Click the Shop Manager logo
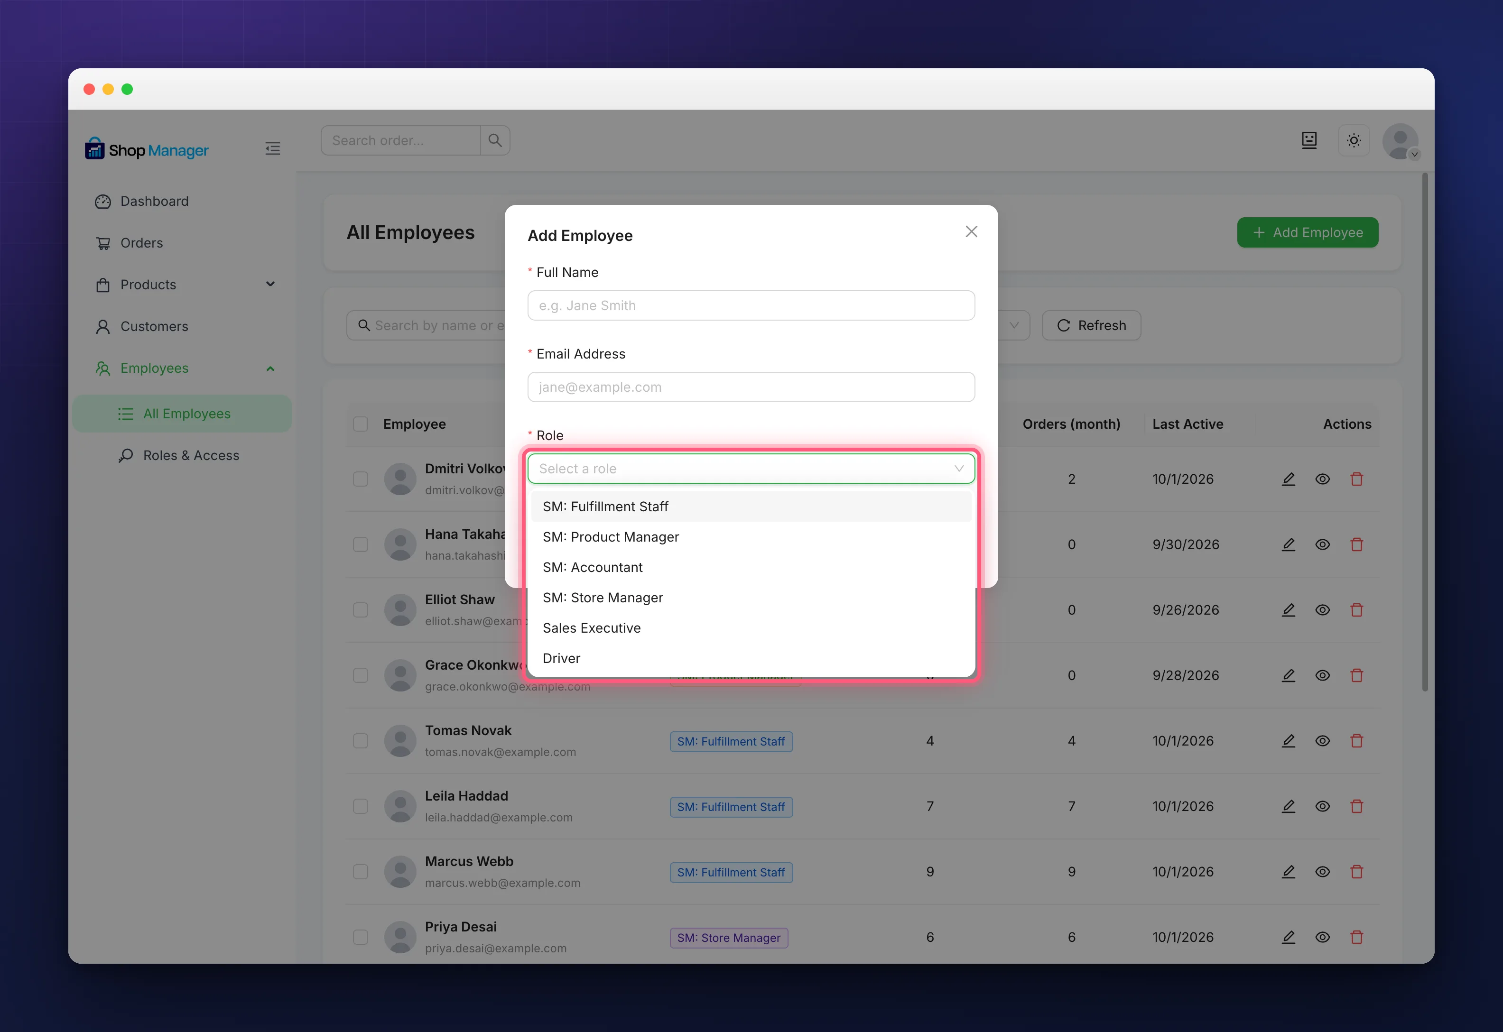Image resolution: width=1503 pixels, height=1032 pixels. click(x=147, y=149)
